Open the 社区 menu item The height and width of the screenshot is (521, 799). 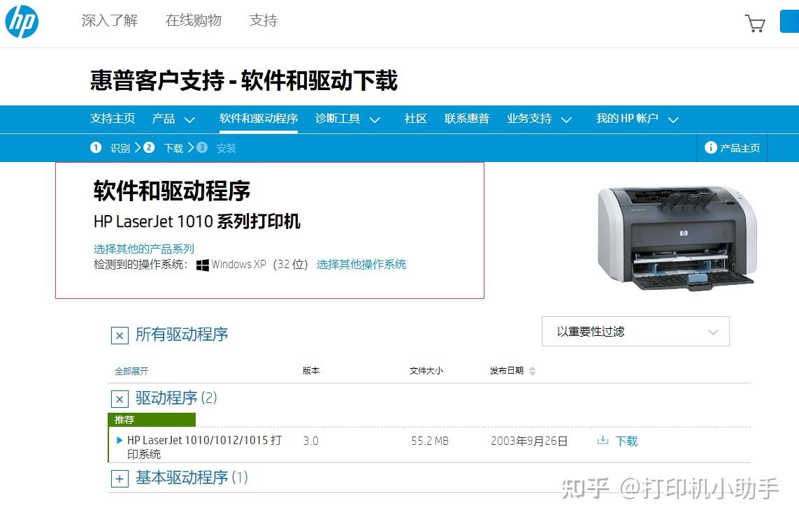click(415, 119)
